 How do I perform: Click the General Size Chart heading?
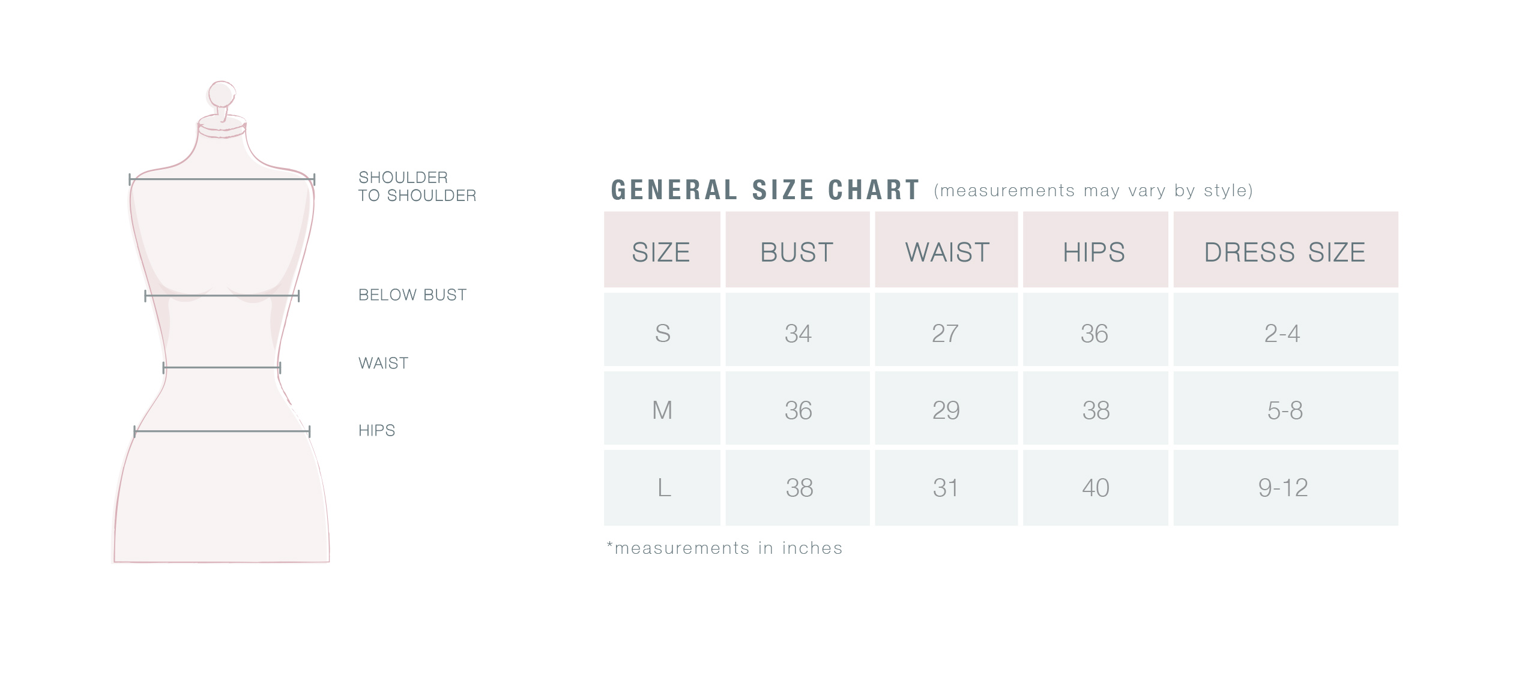[x=765, y=190]
